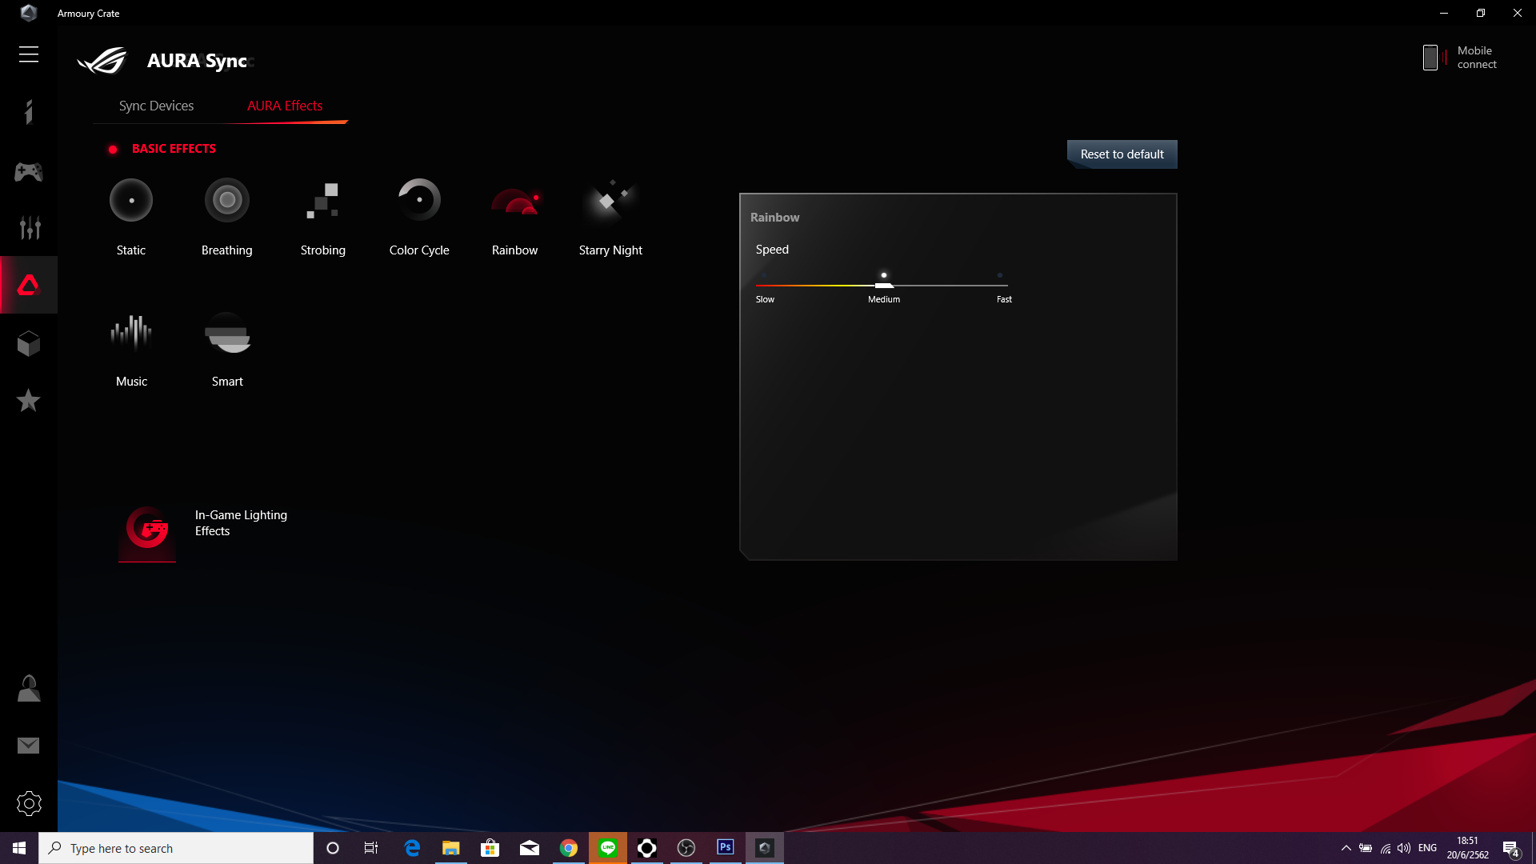Click the taskbar clock and date
Screen dimensions: 1536x864
(1467, 848)
